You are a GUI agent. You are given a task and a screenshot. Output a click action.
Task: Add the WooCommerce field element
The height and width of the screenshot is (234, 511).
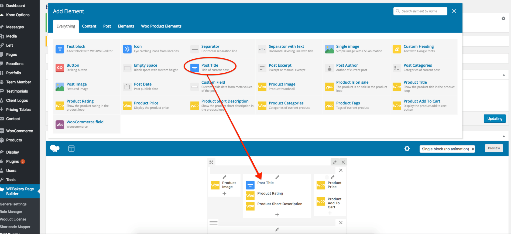click(87, 124)
